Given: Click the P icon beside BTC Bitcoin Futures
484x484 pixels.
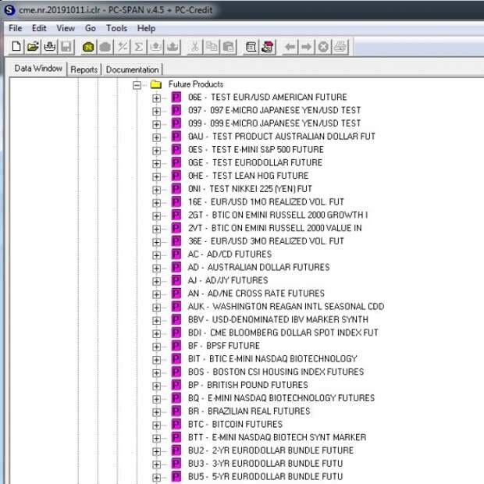Looking at the screenshot, I should [176, 424].
